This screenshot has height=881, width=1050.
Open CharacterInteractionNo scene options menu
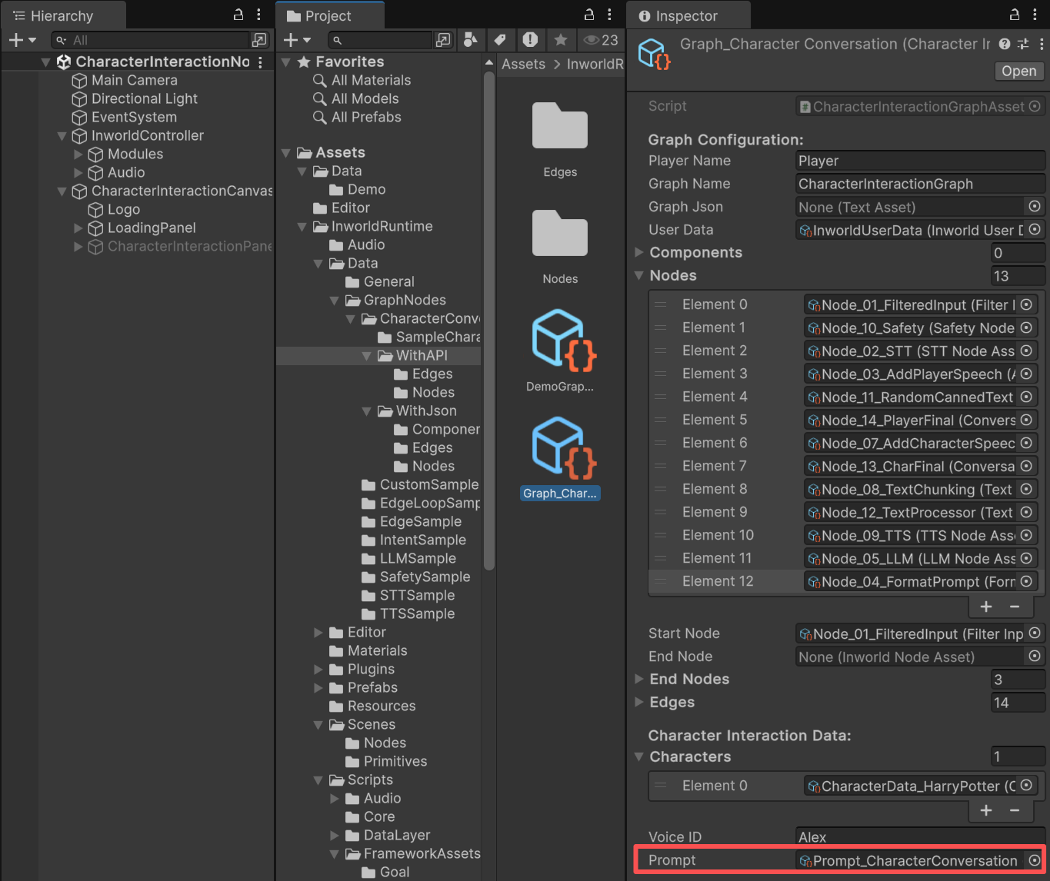pyautogui.click(x=260, y=62)
